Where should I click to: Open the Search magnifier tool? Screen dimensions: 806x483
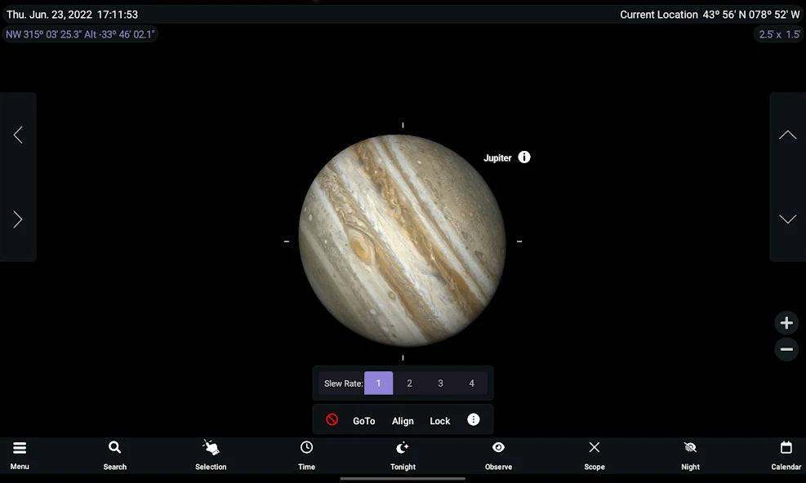(x=115, y=454)
